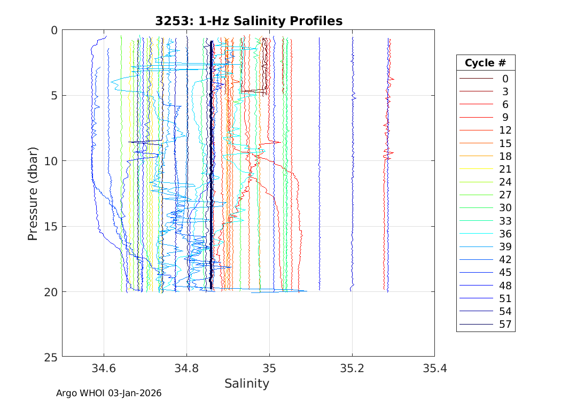
Task: Click the 35.4 salinity axis tick label
Action: [x=434, y=368]
